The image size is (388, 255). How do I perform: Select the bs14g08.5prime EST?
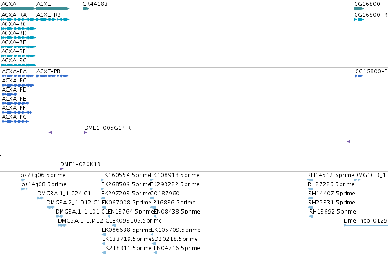click(25, 189)
